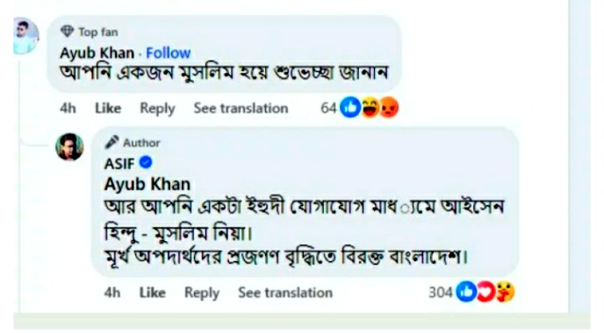The image size is (604, 333).
Task: Open Ayub Khan's profile picture
Action: 25,36
